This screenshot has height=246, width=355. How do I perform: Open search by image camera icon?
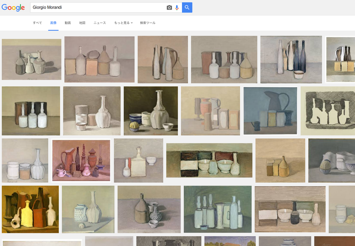pyautogui.click(x=169, y=7)
